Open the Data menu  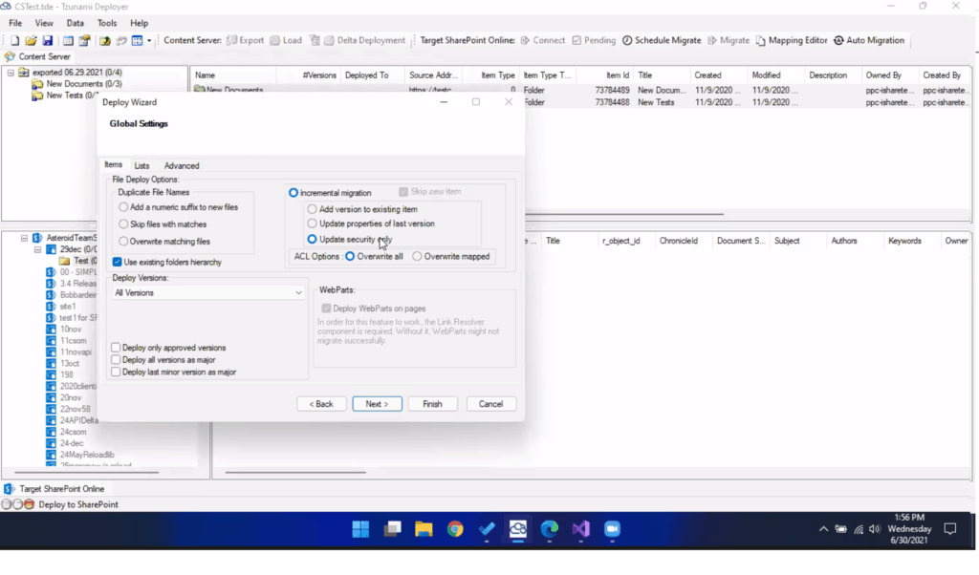pos(75,23)
